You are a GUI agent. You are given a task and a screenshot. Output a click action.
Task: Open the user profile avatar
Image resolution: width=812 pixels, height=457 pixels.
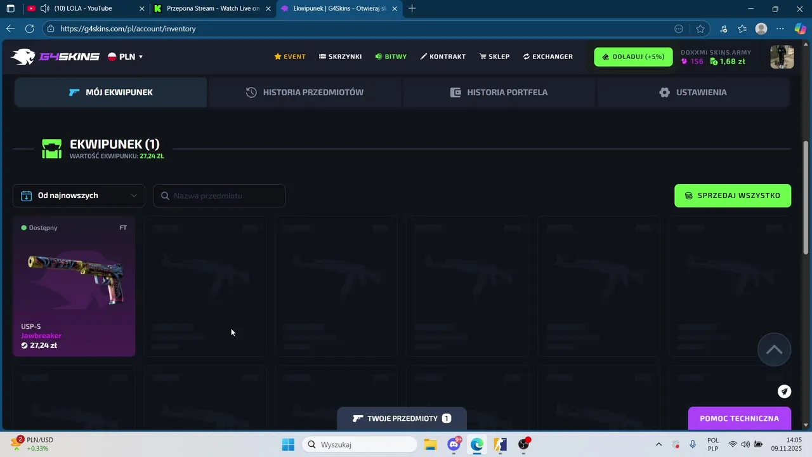coord(782,56)
